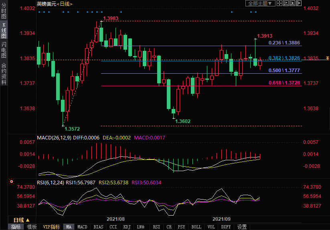Open 设置 in the indicator bar
Screen dimensions: 330x230
[x=242, y=227]
